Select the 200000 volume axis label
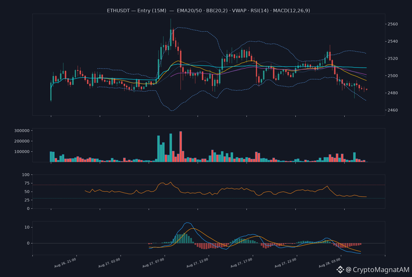Image resolution: width=412 pixels, height=277 pixels. pyautogui.click(x=22, y=141)
